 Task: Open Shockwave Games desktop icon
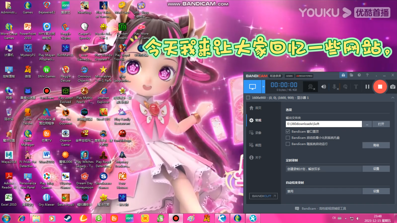[103, 180]
